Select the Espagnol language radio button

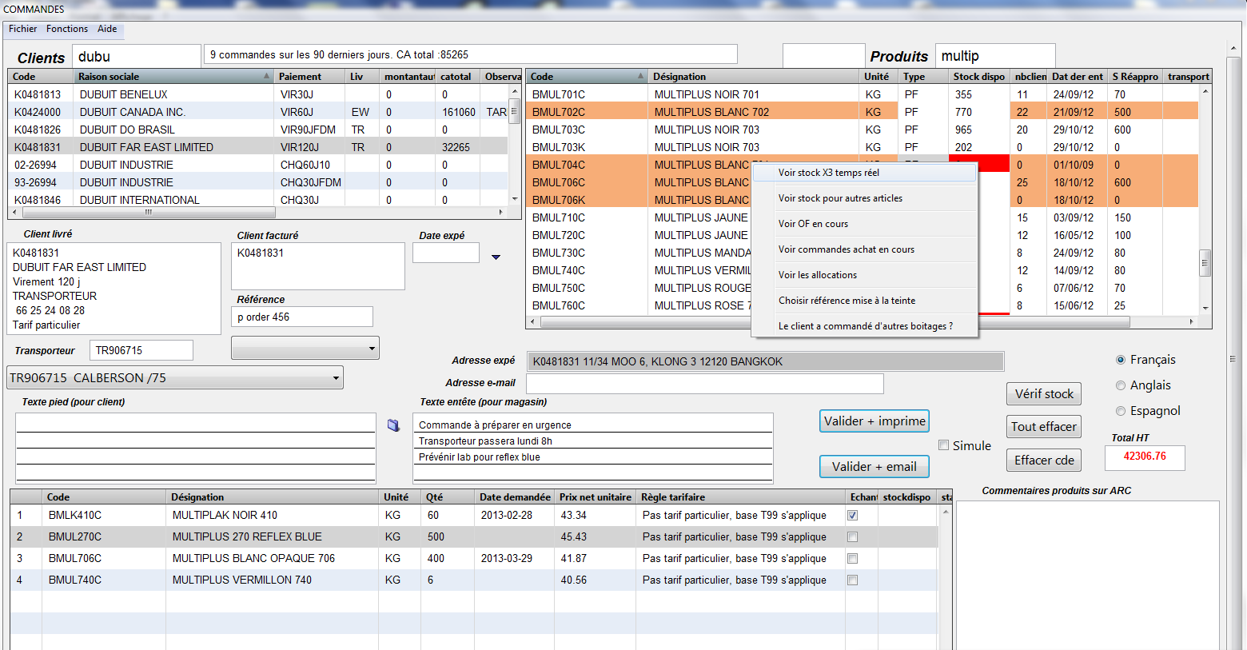pos(1121,410)
